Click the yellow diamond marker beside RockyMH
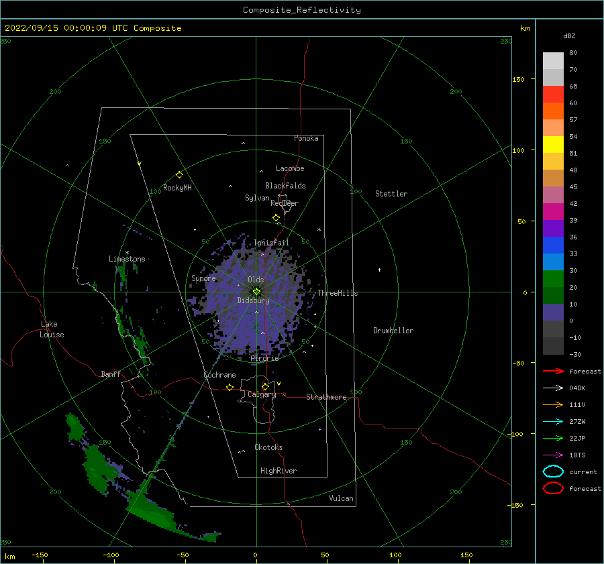 pos(179,175)
